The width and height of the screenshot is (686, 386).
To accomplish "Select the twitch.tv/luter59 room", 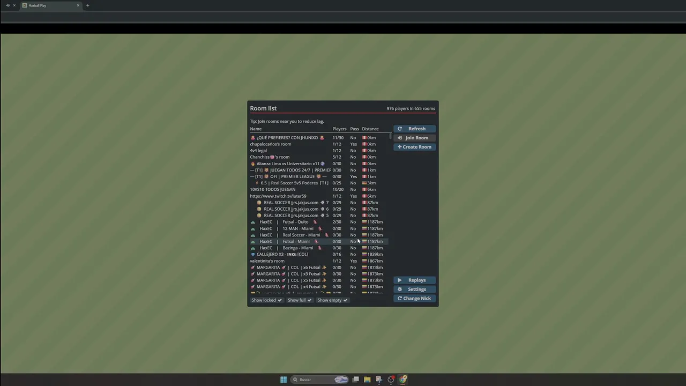I will (x=319, y=196).
